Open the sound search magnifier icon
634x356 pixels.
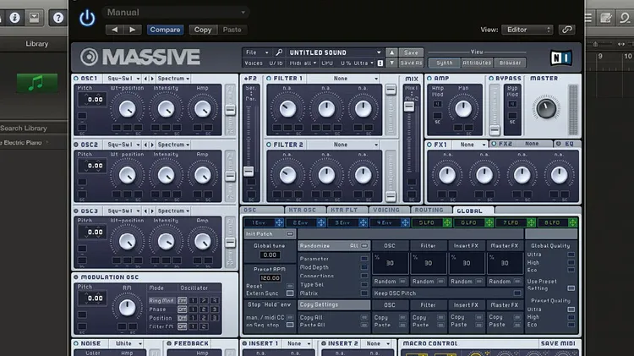(x=279, y=52)
